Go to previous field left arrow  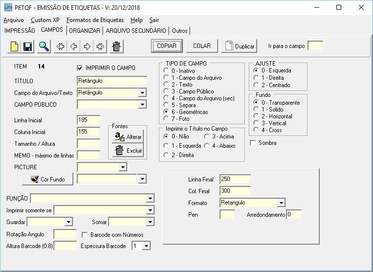74,46
